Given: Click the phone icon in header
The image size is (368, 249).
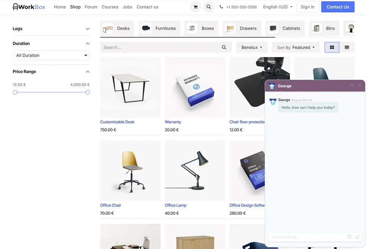Looking at the screenshot, I should click(x=221, y=7).
